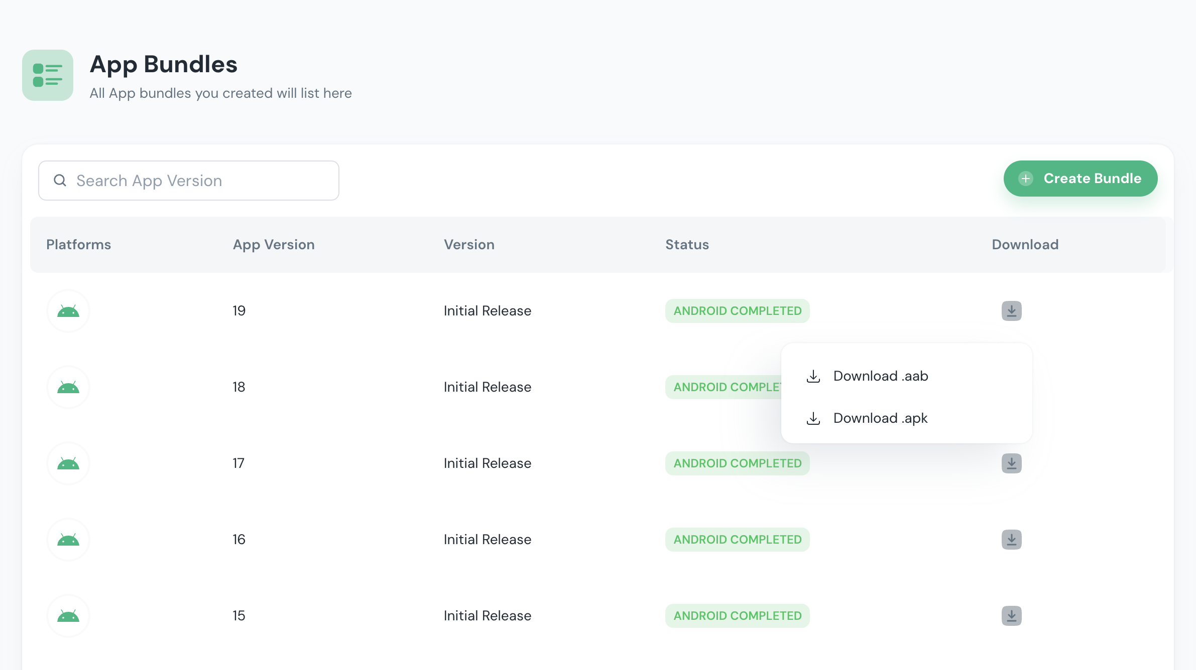This screenshot has height=670, width=1196.
Task: Click Android icon in version 16 row
Action: [x=68, y=540]
